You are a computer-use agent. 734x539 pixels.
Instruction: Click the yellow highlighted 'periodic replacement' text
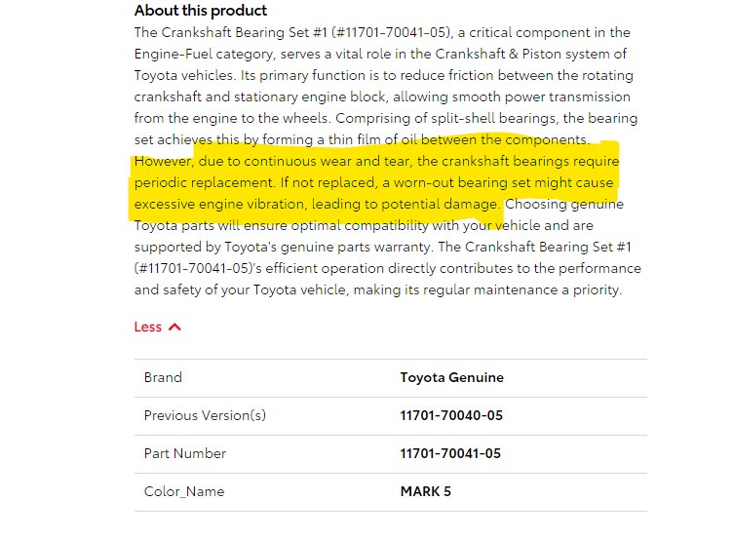tap(204, 182)
